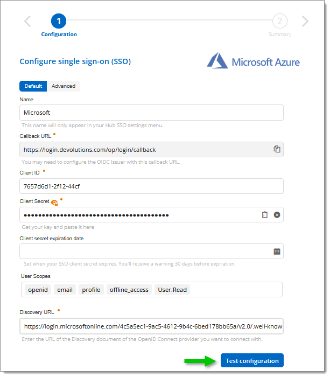Focus the Client ID text field
This screenshot has height=377, width=330.
click(x=151, y=186)
